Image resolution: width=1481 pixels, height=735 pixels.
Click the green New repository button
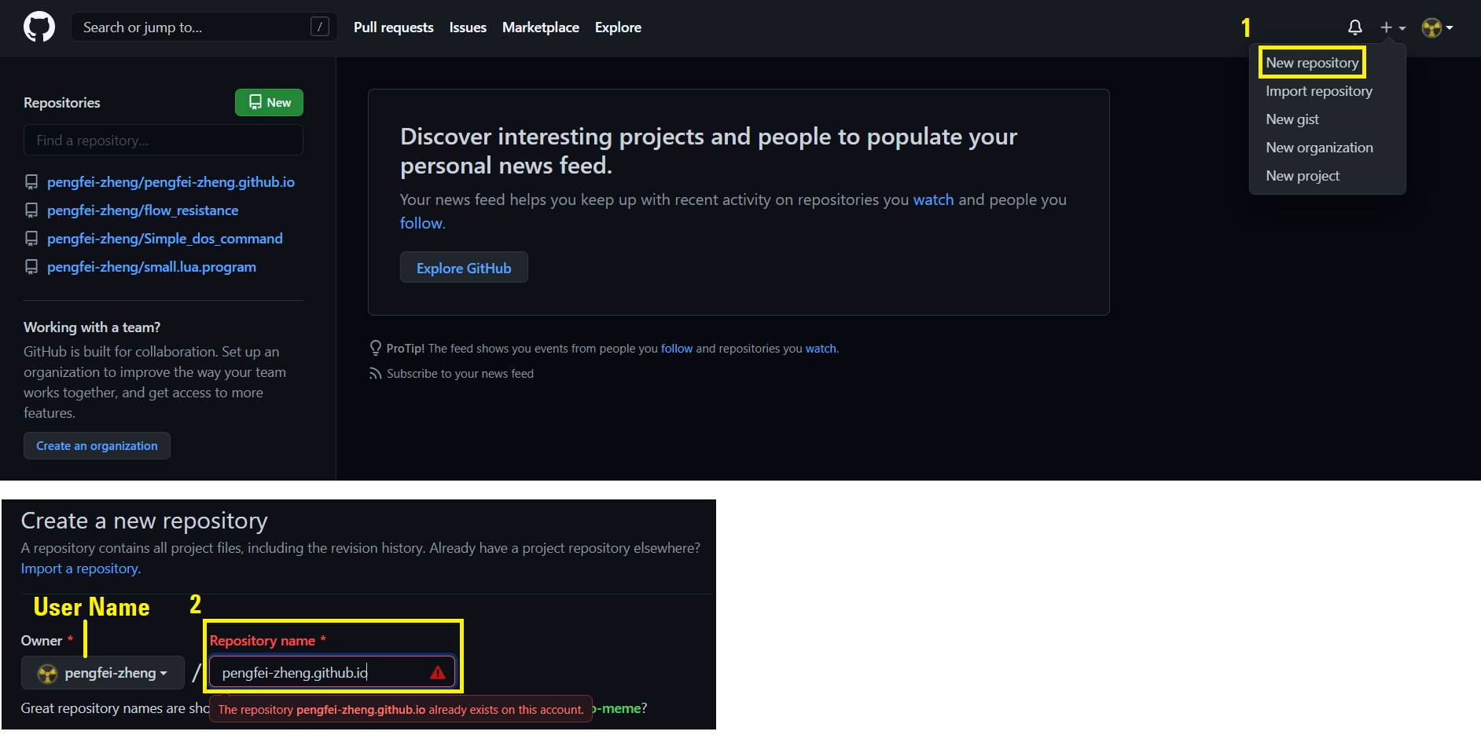pyautogui.click(x=269, y=102)
